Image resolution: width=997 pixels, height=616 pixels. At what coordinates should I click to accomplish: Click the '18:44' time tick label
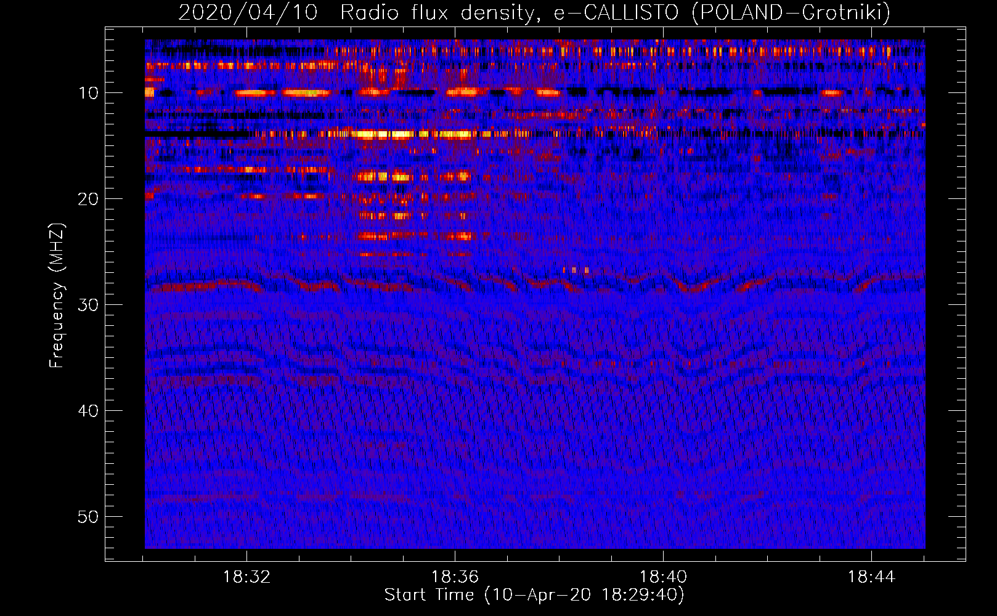(871, 577)
